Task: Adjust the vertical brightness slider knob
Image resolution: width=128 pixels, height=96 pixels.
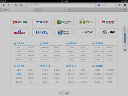Action: click(x=125, y=32)
